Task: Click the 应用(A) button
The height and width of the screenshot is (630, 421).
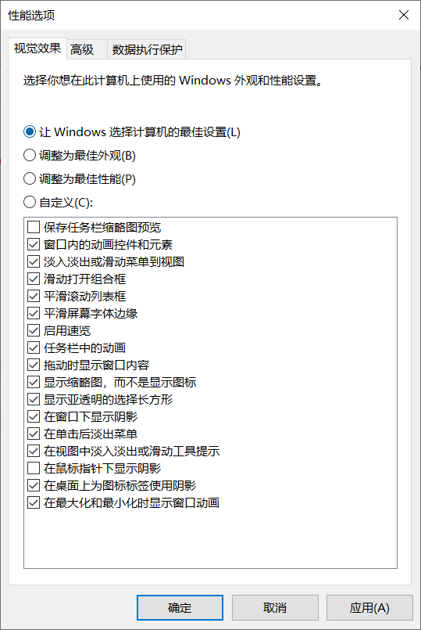Action: click(x=369, y=607)
